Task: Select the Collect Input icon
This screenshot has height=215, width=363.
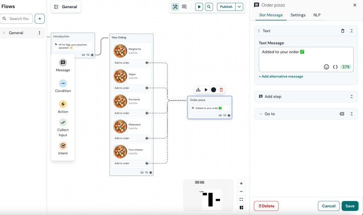Action: click(x=63, y=122)
